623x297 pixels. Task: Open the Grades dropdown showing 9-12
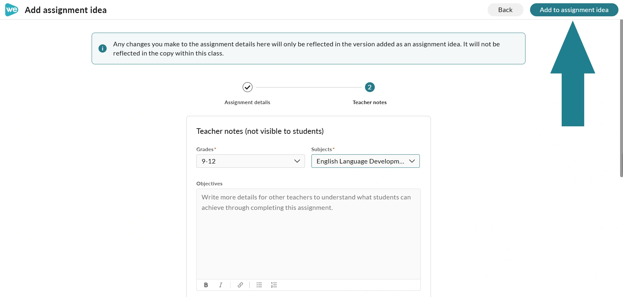click(x=251, y=161)
